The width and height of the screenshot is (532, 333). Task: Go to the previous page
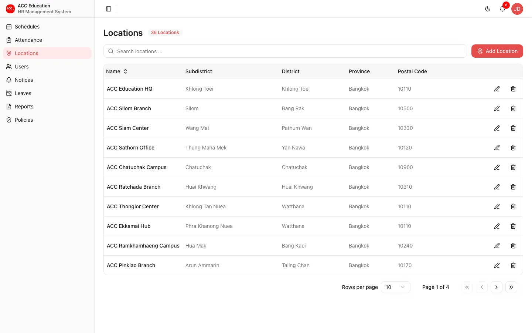pos(482,287)
